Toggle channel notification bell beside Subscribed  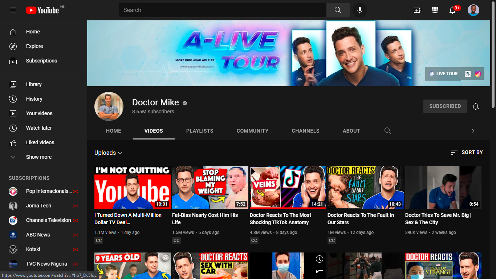point(476,106)
